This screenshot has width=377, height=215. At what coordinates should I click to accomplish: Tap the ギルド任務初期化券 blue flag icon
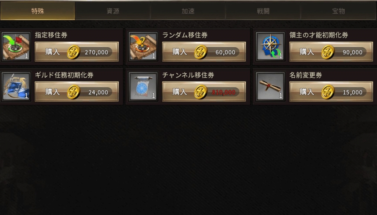[x=16, y=86]
